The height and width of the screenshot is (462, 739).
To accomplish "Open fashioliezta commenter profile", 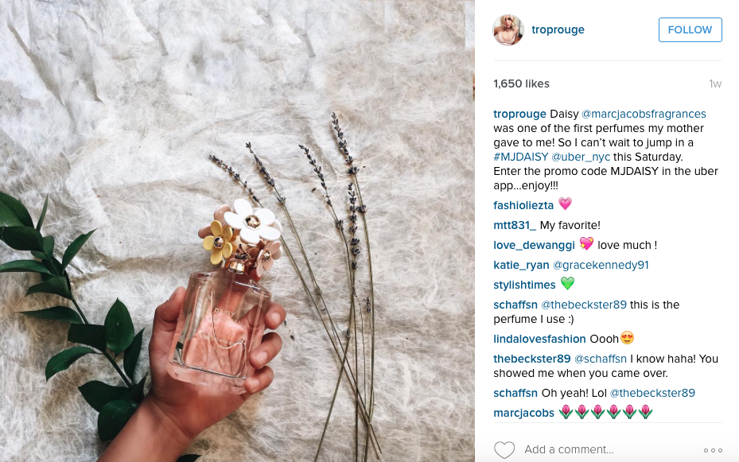I will coord(523,205).
